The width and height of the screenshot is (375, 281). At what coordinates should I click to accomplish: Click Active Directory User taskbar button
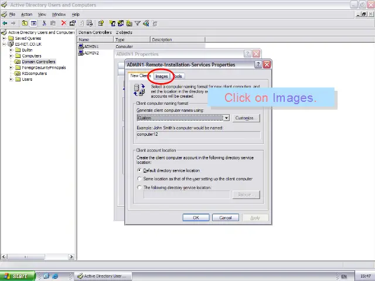pos(103,276)
